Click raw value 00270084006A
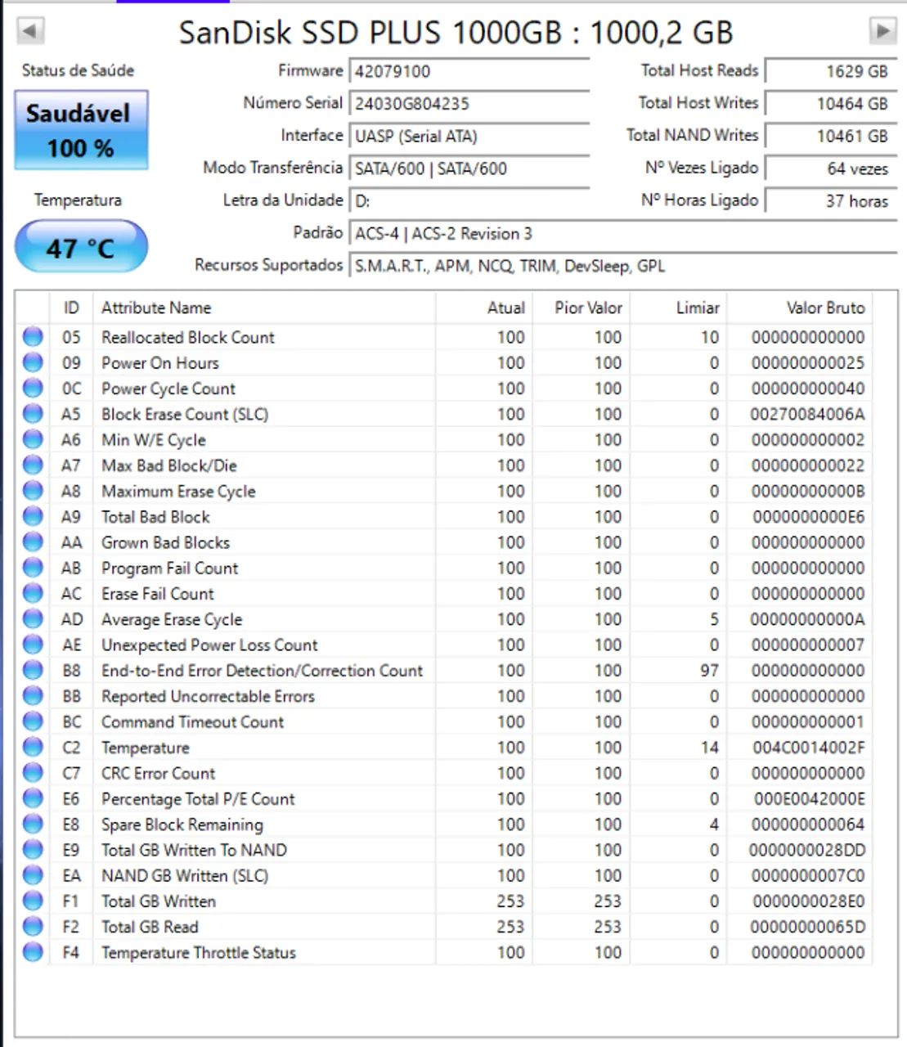This screenshot has height=1047, width=907. click(x=807, y=414)
